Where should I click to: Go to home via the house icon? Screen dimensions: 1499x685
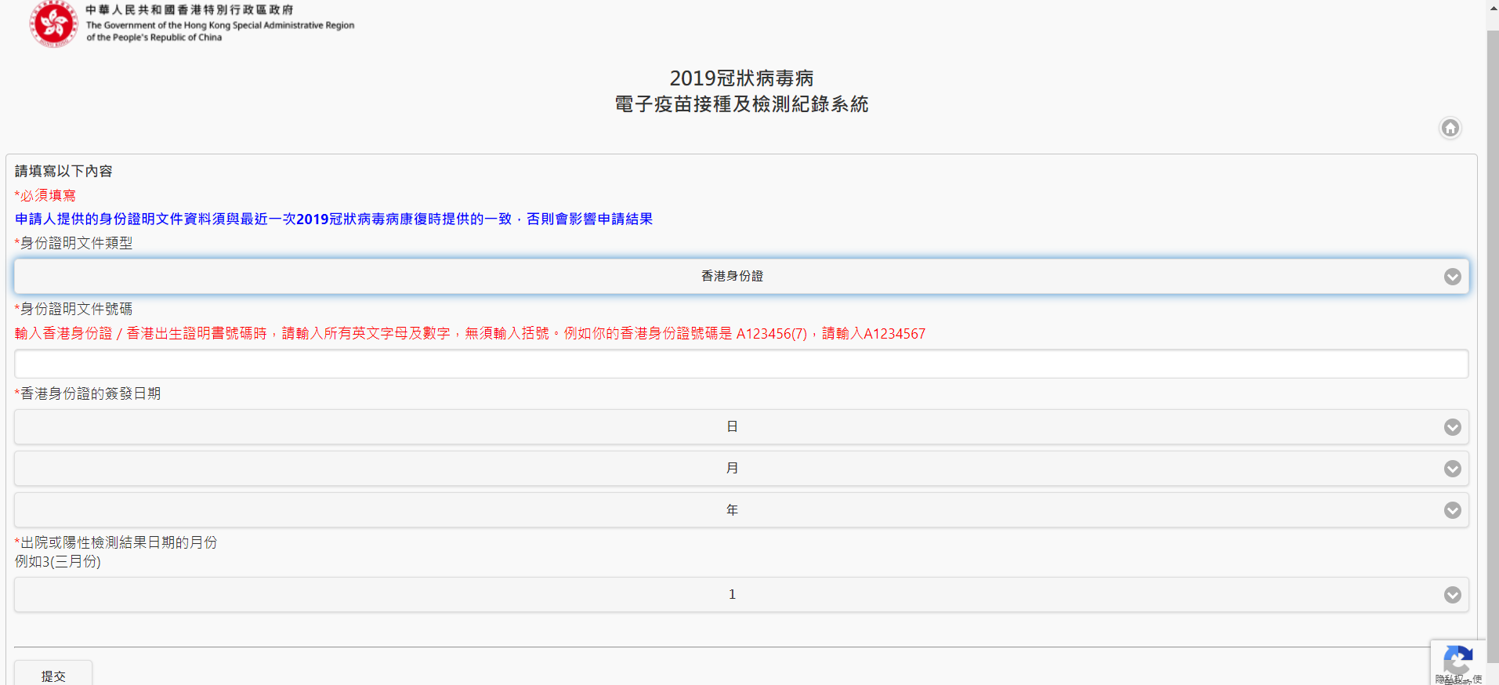point(1450,128)
